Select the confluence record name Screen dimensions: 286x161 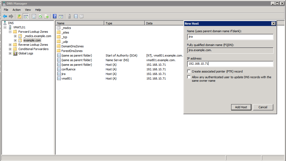[x=68, y=69]
